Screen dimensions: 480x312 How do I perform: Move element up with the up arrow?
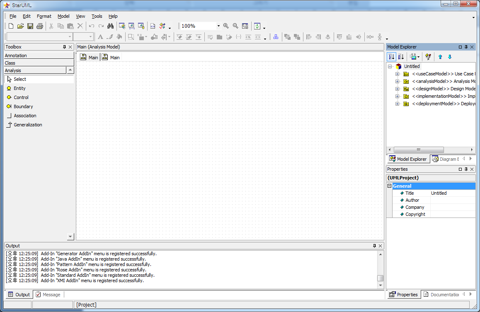click(x=440, y=57)
